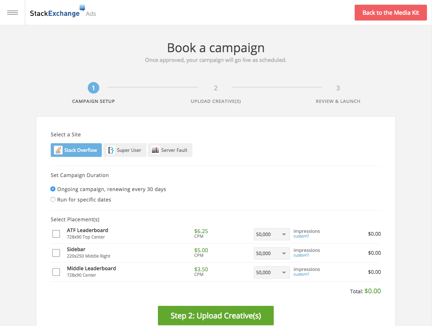432x326 pixels.
Task: Open the hamburger menu icon
Action: 13,13
